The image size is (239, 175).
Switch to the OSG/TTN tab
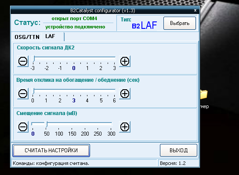click(x=27, y=37)
